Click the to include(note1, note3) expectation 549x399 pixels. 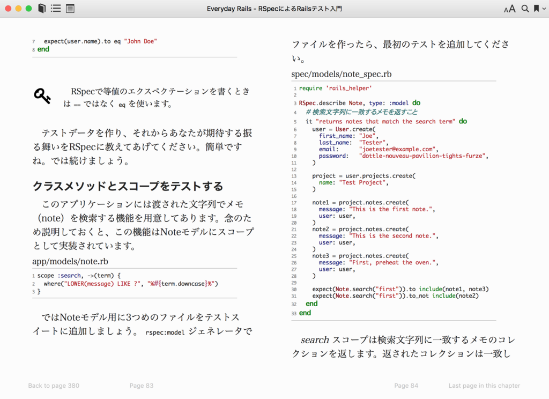coord(400,290)
